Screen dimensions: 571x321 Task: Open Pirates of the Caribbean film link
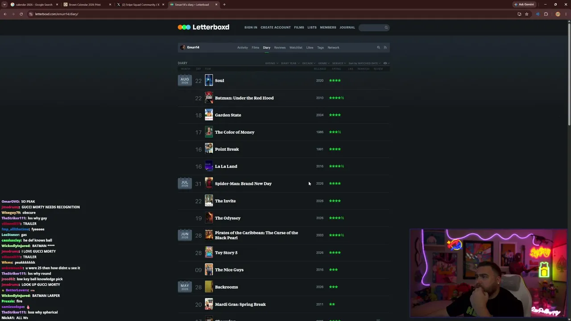point(257,235)
